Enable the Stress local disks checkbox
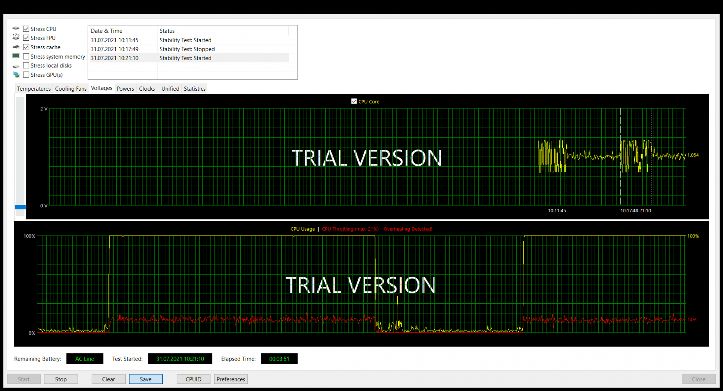Image resolution: width=723 pixels, height=391 pixels. (26, 65)
